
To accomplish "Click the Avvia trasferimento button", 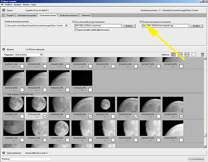I will (x=196, y=159).
